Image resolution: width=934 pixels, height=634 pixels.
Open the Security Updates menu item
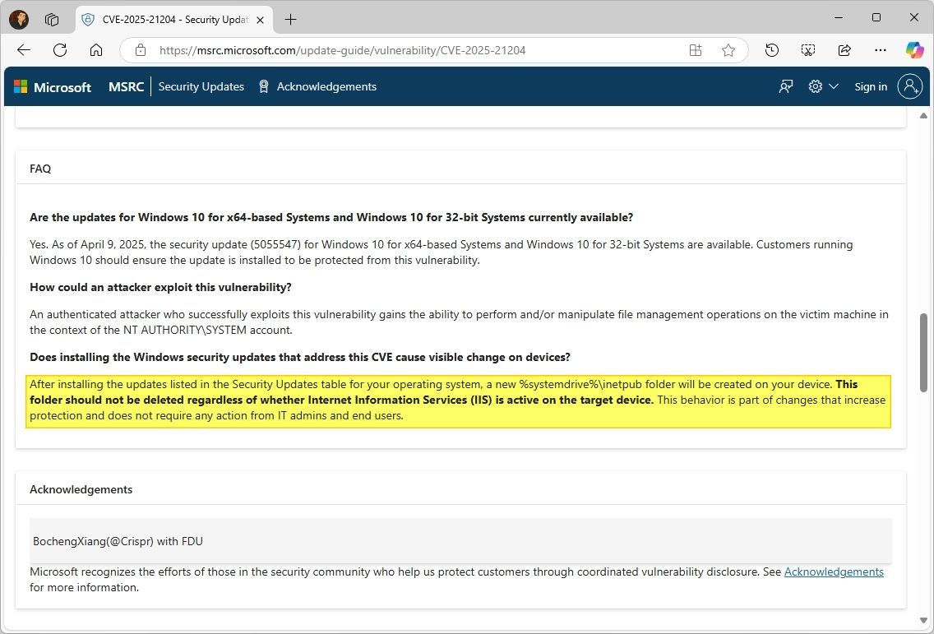(x=201, y=86)
